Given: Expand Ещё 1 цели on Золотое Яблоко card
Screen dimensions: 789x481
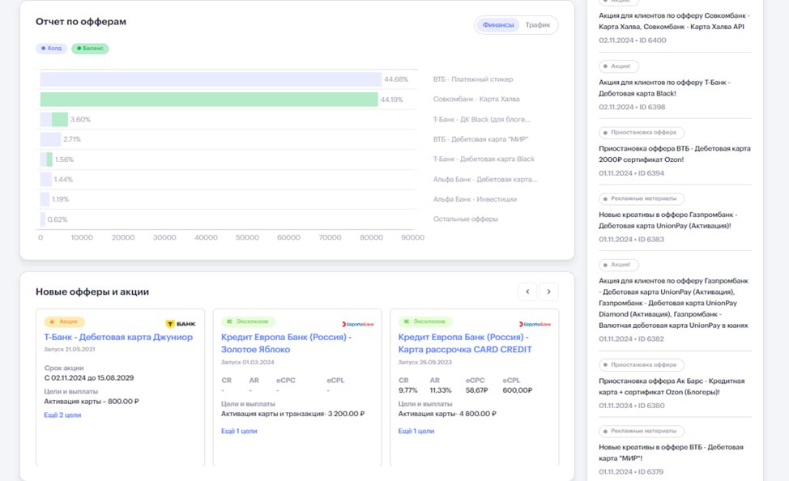Looking at the screenshot, I should pyautogui.click(x=239, y=431).
